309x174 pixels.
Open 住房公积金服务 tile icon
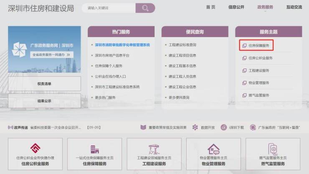[x=35, y=148]
